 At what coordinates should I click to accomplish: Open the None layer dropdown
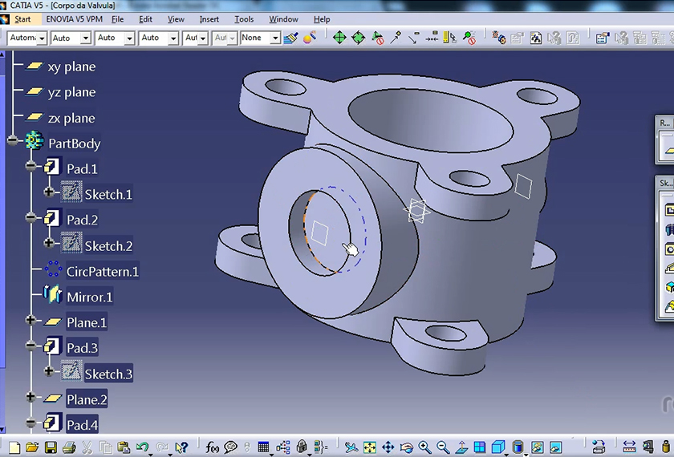pyautogui.click(x=275, y=38)
